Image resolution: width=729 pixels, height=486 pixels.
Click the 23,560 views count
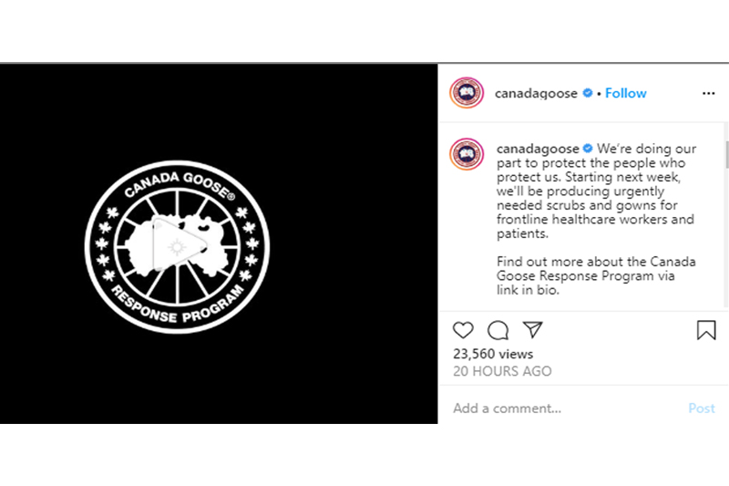(493, 354)
